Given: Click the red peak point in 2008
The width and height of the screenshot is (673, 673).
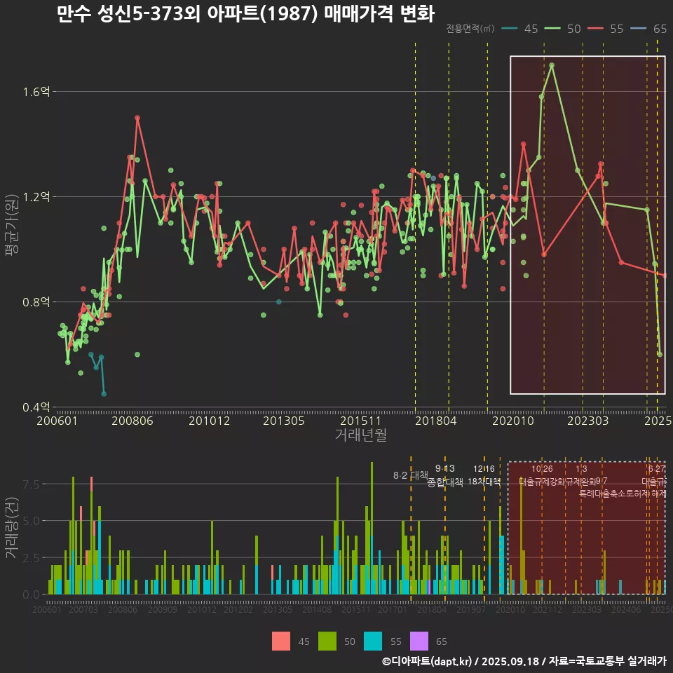Looking at the screenshot, I should click(137, 118).
